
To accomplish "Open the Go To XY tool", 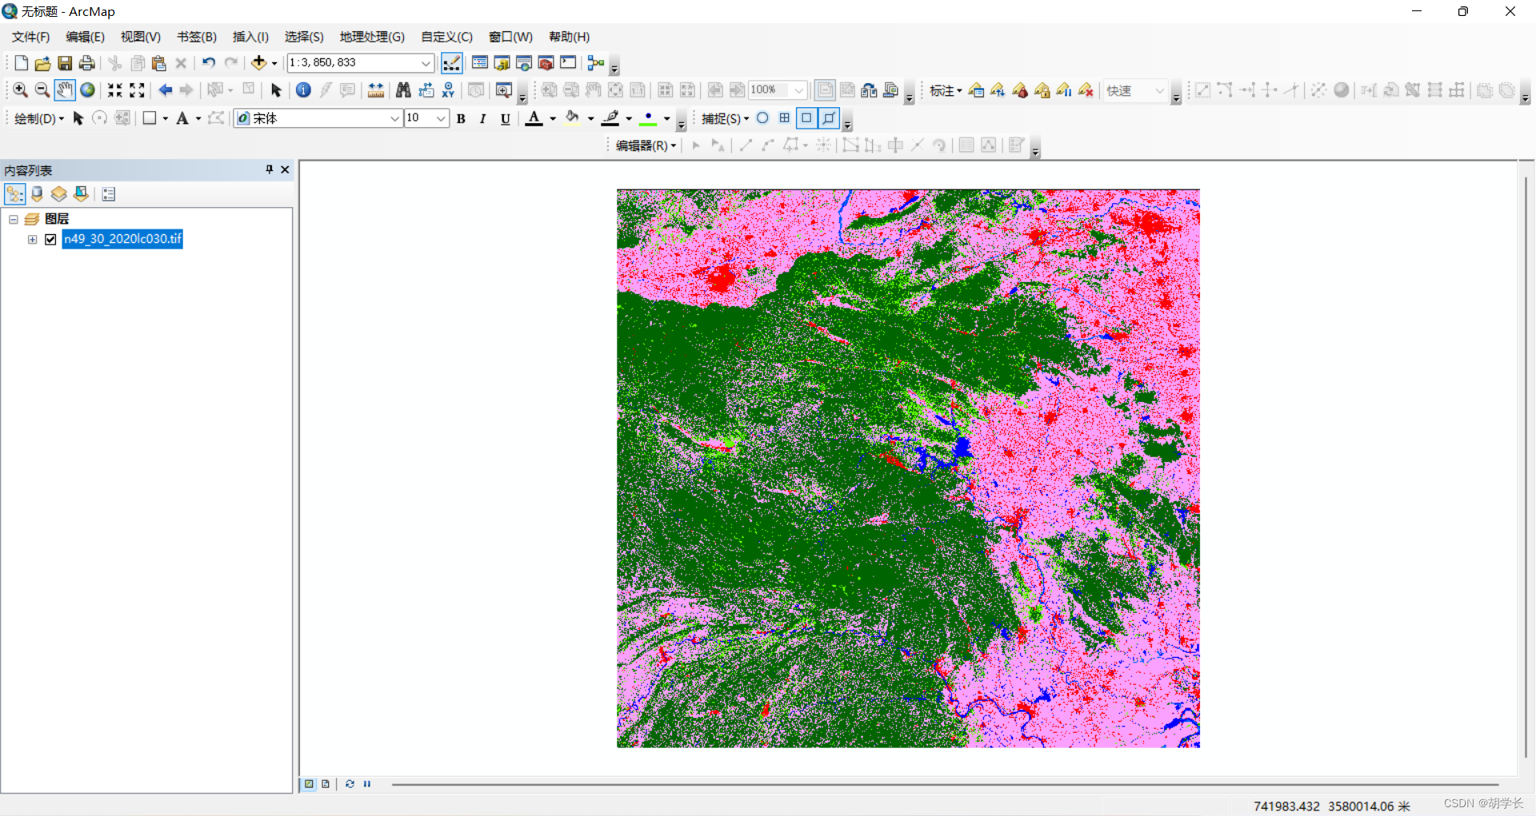I will [448, 90].
